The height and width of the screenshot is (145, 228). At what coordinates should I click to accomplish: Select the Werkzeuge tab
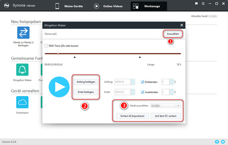pos(149,6)
